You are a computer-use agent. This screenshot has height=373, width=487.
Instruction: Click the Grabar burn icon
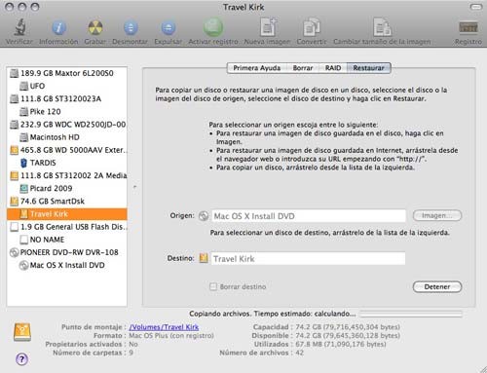click(x=95, y=28)
